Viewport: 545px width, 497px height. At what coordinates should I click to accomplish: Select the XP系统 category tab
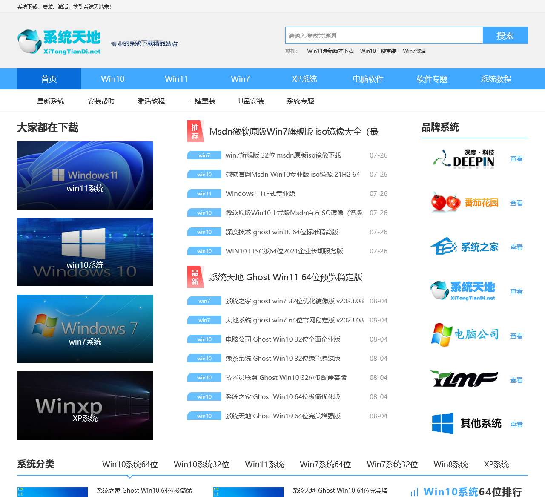tap(496, 464)
